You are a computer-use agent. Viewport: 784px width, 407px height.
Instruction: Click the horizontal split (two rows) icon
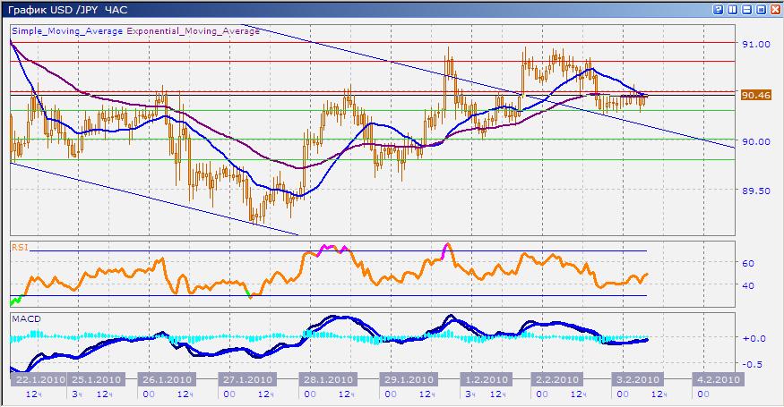(747, 10)
